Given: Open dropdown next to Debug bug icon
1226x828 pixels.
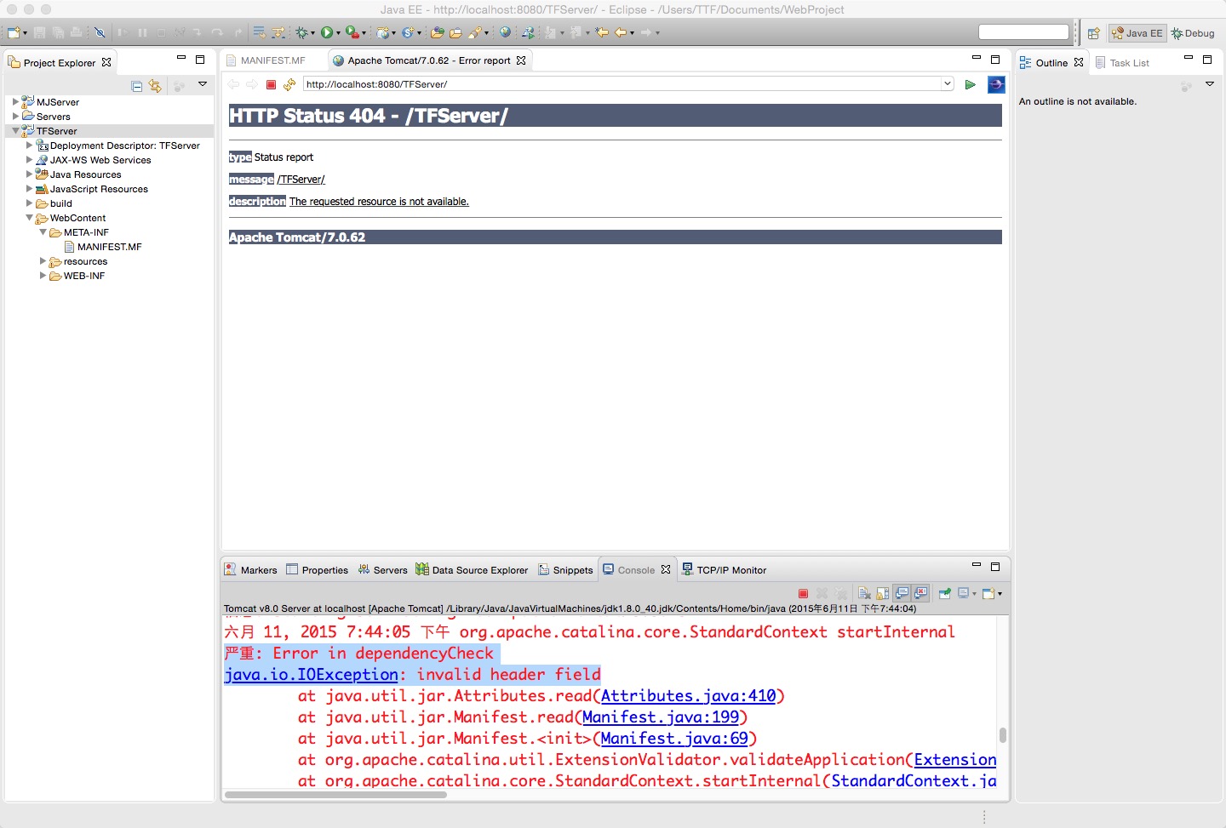Looking at the screenshot, I should click(312, 33).
